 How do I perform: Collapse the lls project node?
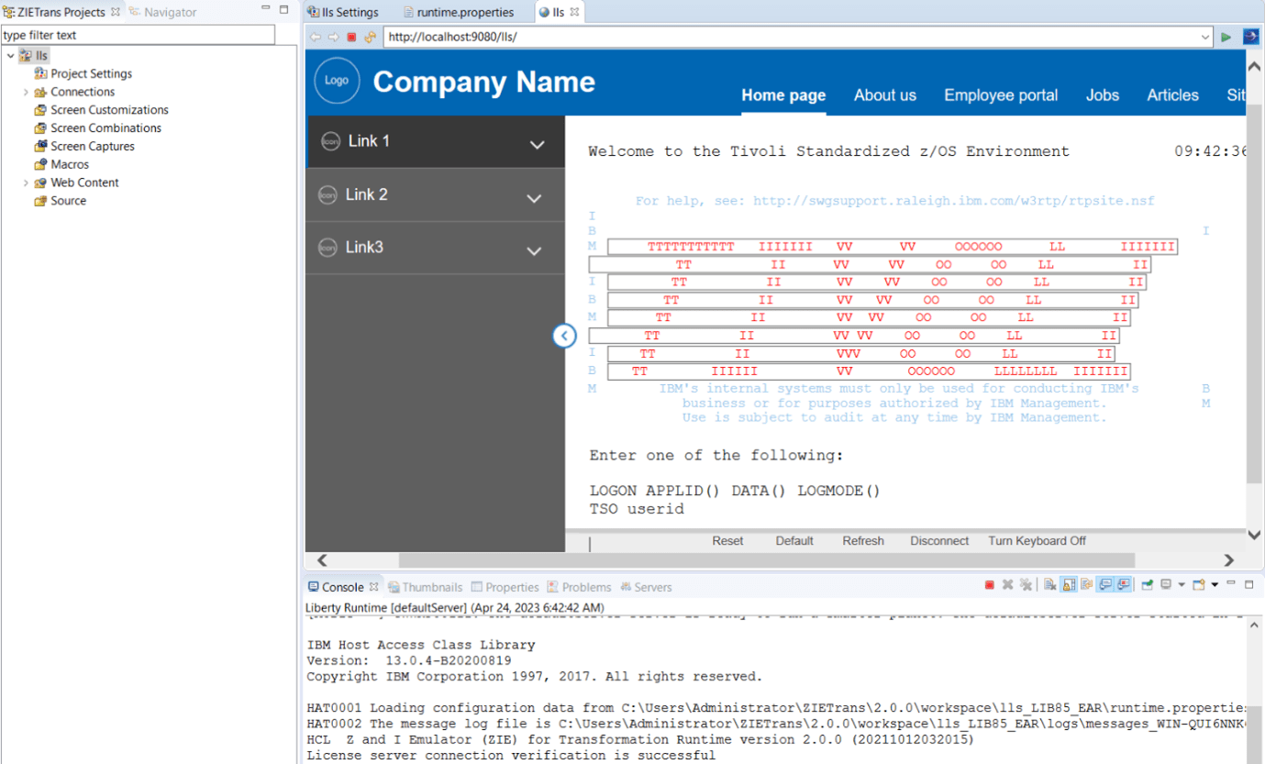pos(11,56)
